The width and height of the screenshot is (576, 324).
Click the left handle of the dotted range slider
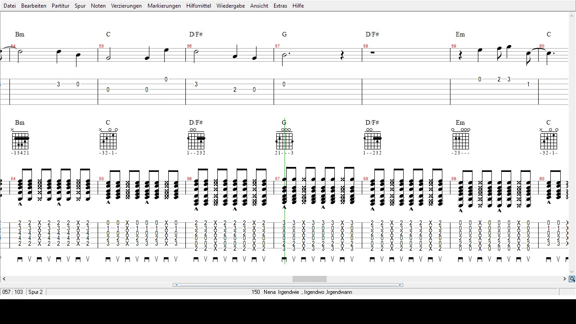[x=176, y=285]
